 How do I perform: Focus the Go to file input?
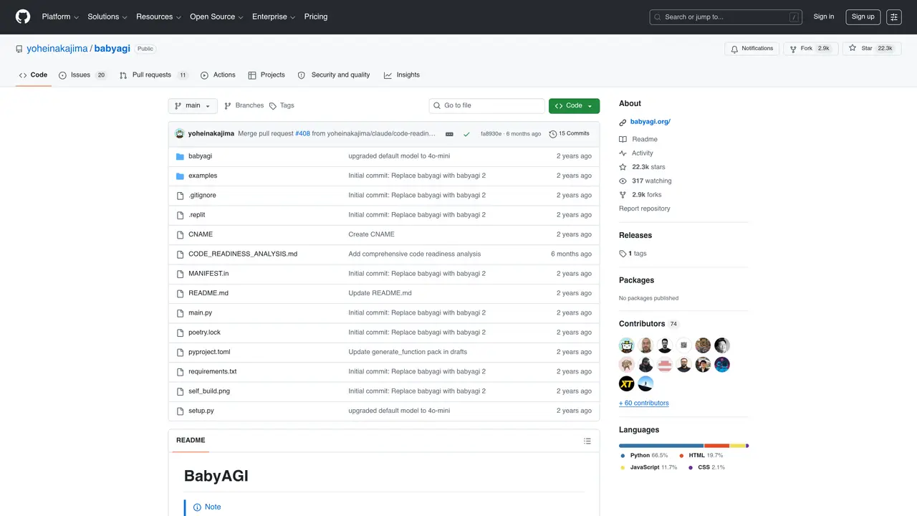[x=487, y=106]
